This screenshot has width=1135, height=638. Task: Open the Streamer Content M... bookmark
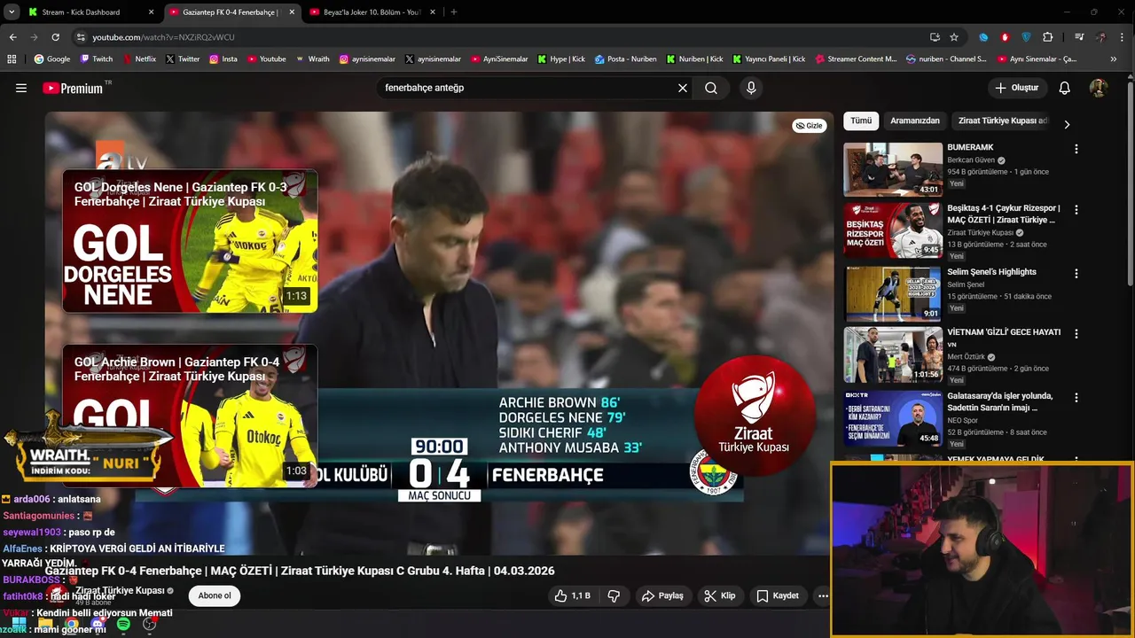[855, 59]
